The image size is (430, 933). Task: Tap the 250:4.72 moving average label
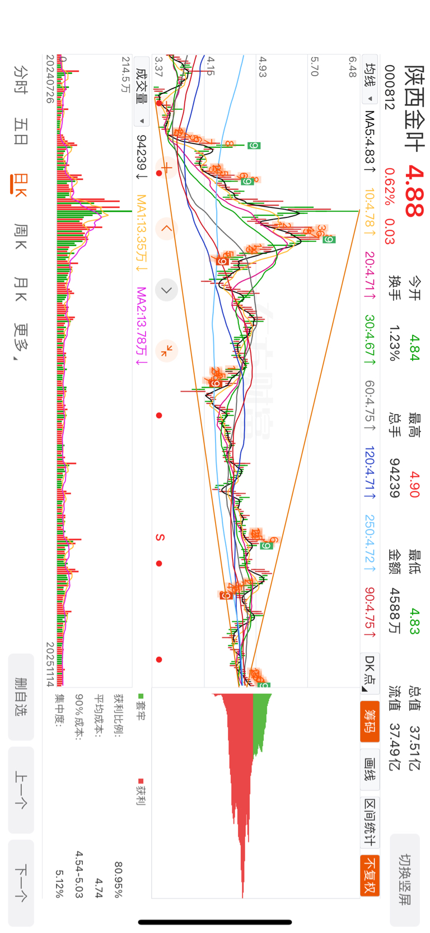pyautogui.click(x=370, y=543)
